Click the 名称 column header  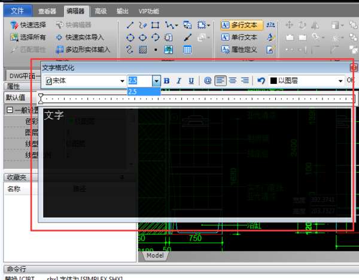[14, 189]
